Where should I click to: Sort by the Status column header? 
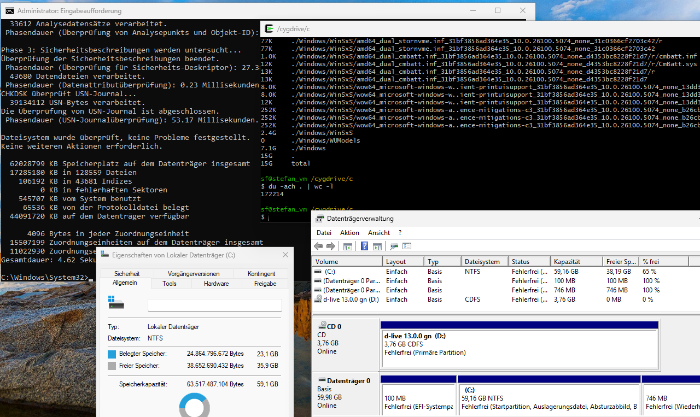point(529,261)
